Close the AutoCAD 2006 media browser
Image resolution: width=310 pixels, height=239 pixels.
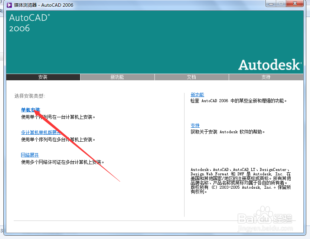pyautogui.click(x=294, y=4)
